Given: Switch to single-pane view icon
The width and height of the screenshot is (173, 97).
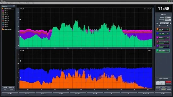Looking at the screenshot, I should click(158, 89).
